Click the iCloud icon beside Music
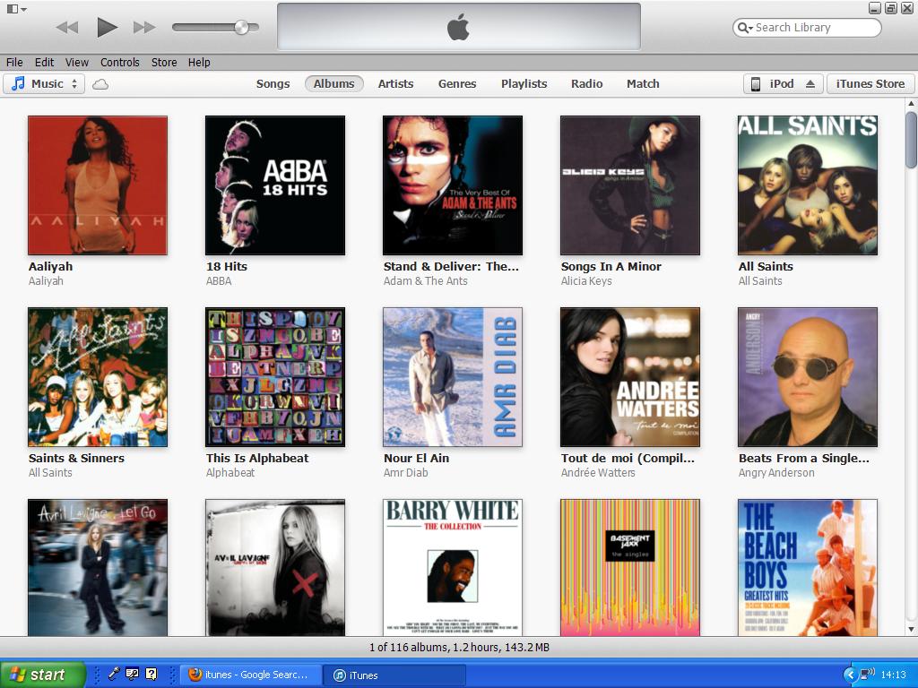 [100, 84]
